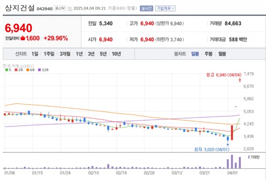
Task: Click the 코스닥 market badge
Action: point(60,8)
